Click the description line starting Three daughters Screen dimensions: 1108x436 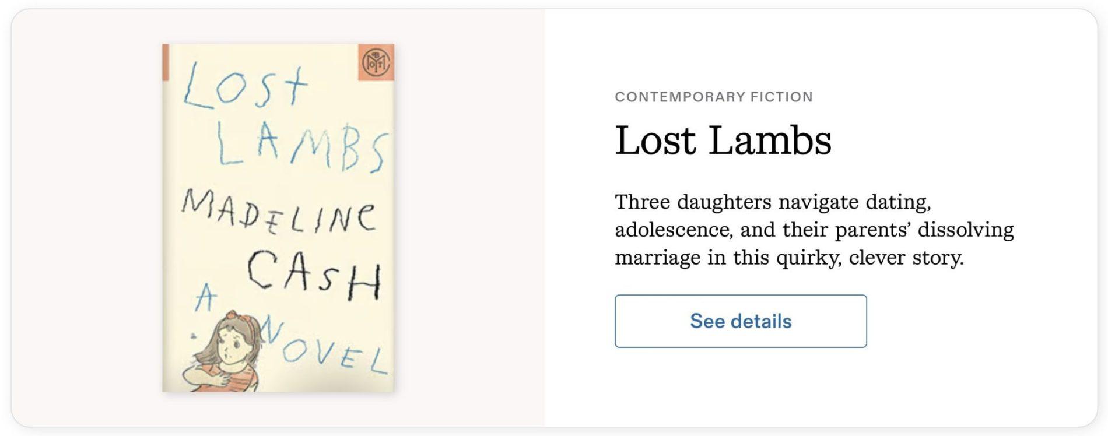772,202
